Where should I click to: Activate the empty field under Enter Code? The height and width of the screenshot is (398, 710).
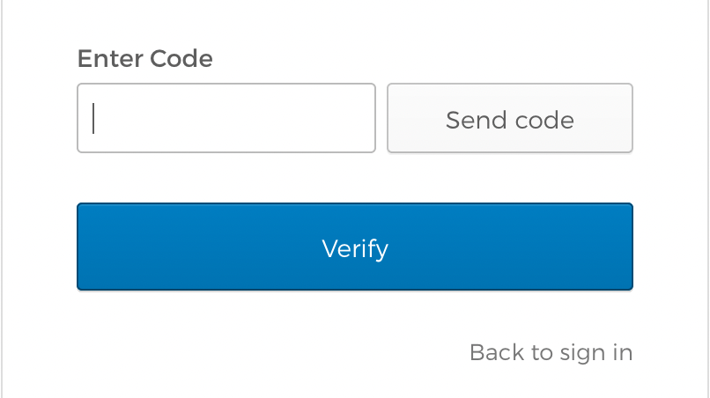pos(226,118)
